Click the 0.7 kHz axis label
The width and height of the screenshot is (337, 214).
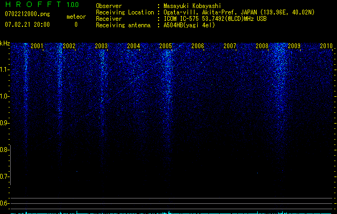pos(4,177)
